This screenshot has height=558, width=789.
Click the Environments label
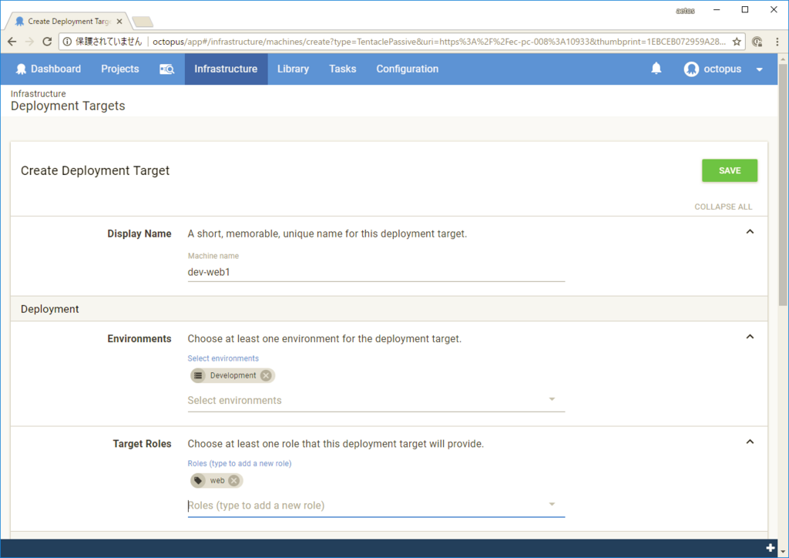click(x=139, y=338)
